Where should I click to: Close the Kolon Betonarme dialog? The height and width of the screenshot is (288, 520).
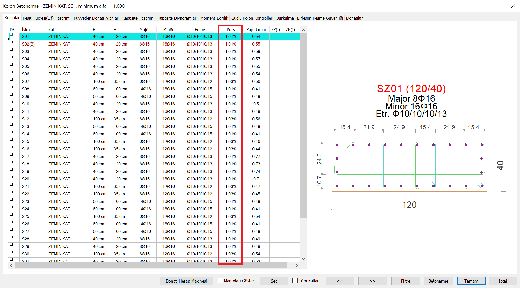pos(513,6)
